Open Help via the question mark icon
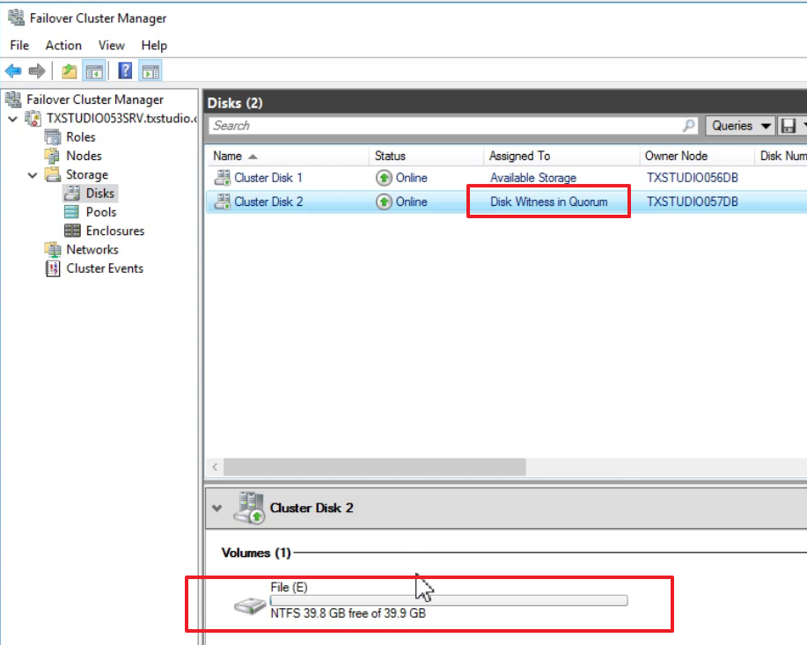This screenshot has height=645, width=807. click(x=125, y=70)
